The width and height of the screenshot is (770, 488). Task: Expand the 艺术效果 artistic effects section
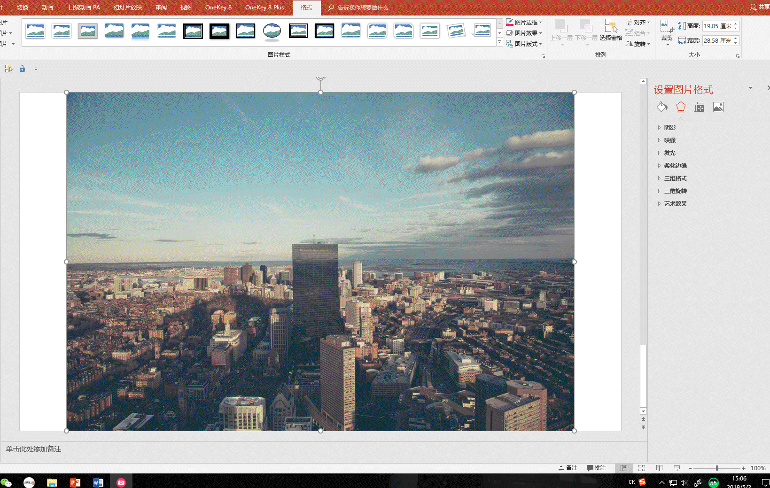[x=675, y=204]
